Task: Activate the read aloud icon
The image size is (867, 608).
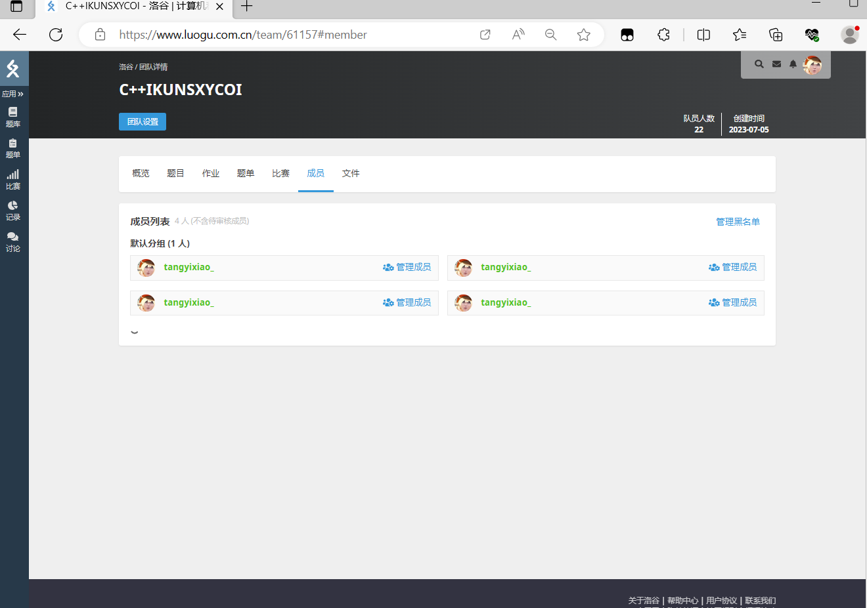Action: pos(518,35)
